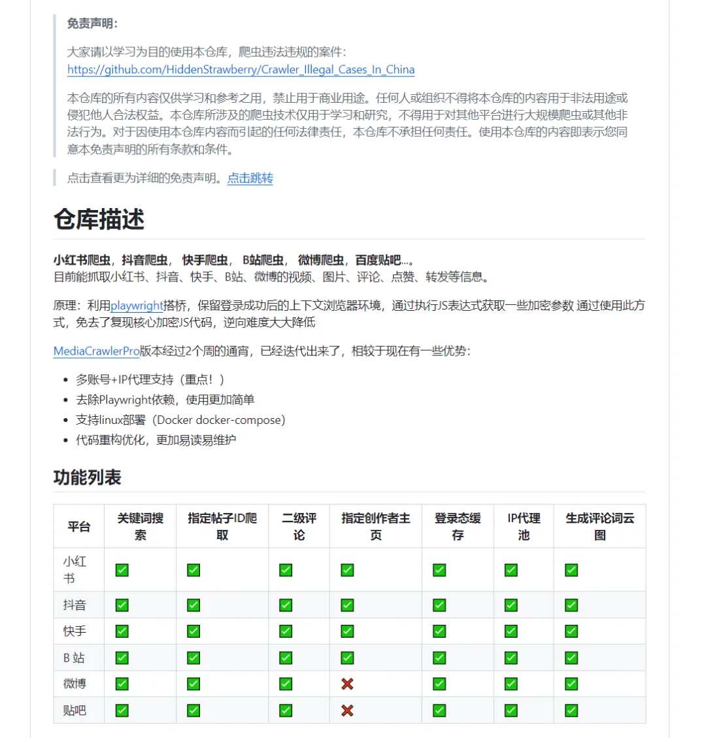Screen dimensions: 706x738
Task: Select the 指定帖子ID爬取 column header
Action: click(x=222, y=526)
